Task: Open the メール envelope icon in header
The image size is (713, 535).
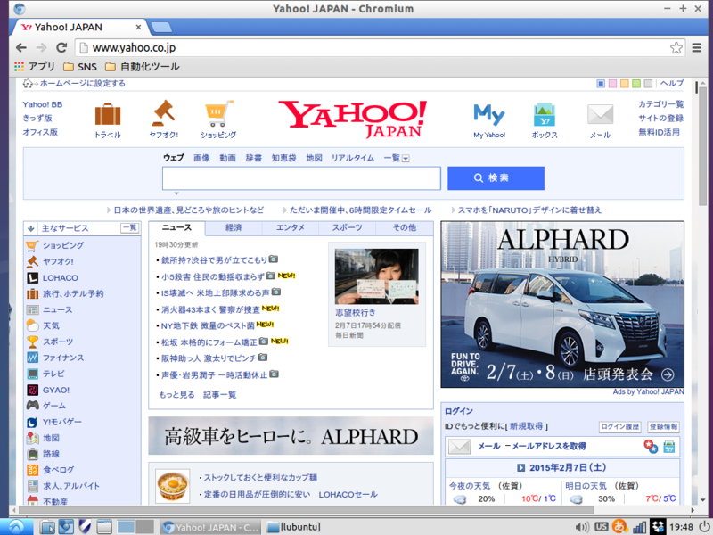Action: pos(600,114)
